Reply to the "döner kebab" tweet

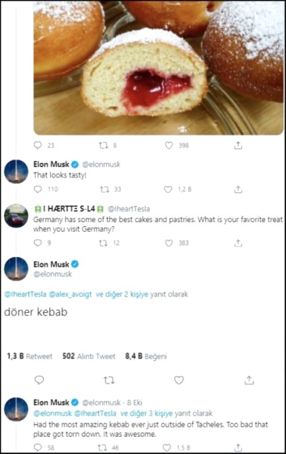(39, 380)
